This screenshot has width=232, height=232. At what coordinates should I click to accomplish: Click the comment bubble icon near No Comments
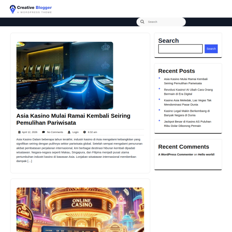click(43, 132)
